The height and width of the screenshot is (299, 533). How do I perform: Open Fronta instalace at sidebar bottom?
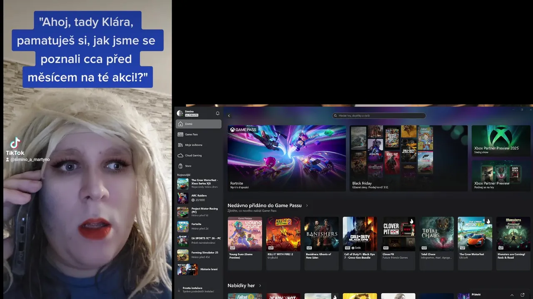[x=199, y=289]
